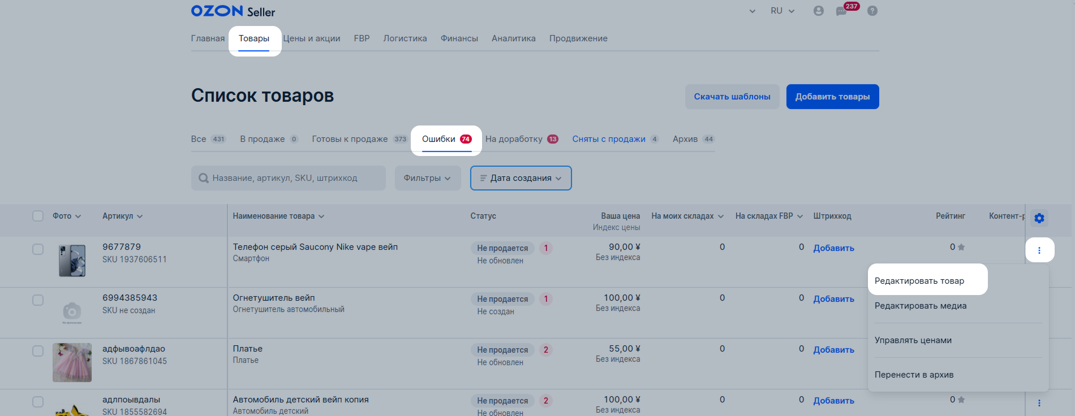
Task: Open the Дата создания sort dropdown
Action: pos(521,178)
